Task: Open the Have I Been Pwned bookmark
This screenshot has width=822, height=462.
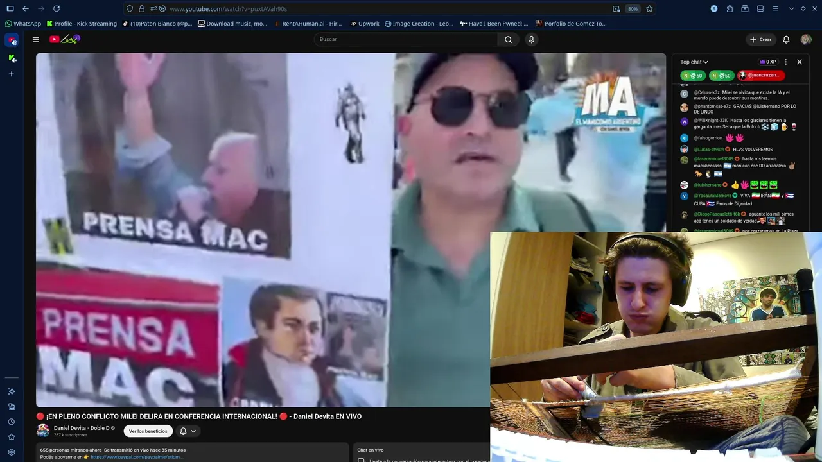Action: click(494, 24)
